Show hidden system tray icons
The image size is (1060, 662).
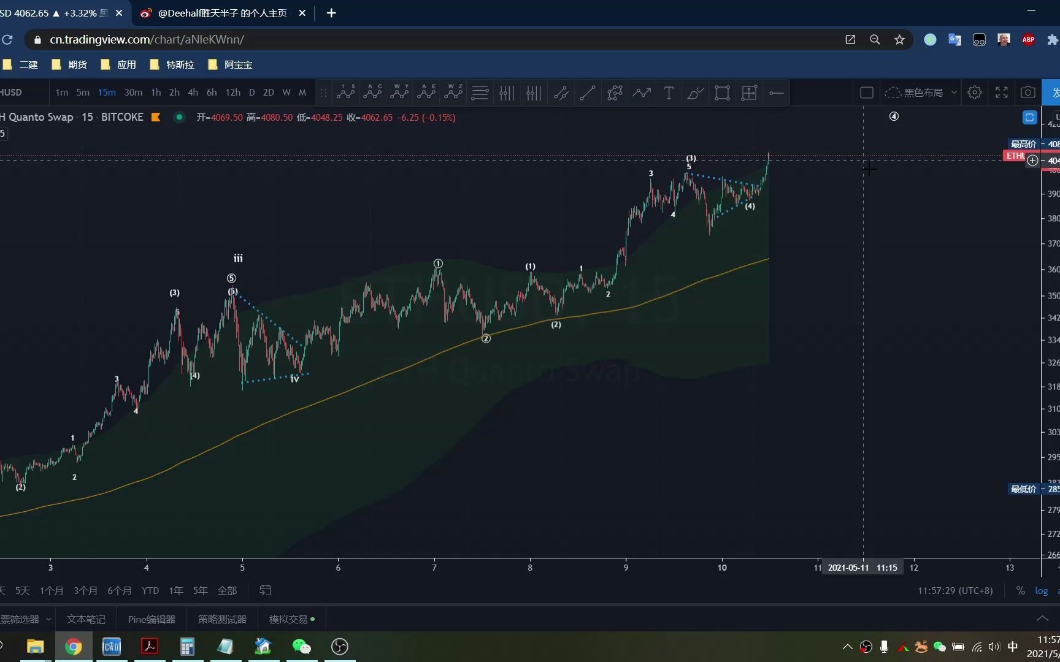pyautogui.click(x=847, y=647)
